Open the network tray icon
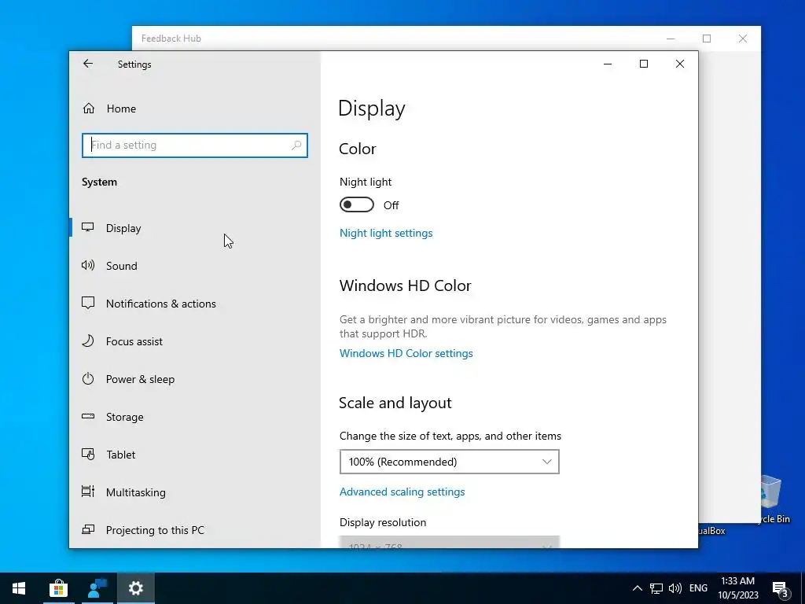The height and width of the screenshot is (604, 805). pos(656,588)
